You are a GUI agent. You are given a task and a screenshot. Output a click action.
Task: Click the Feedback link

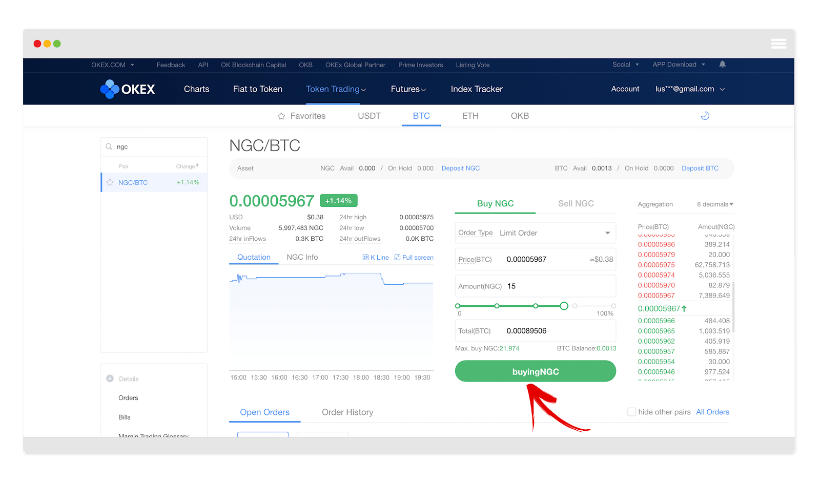pos(171,65)
